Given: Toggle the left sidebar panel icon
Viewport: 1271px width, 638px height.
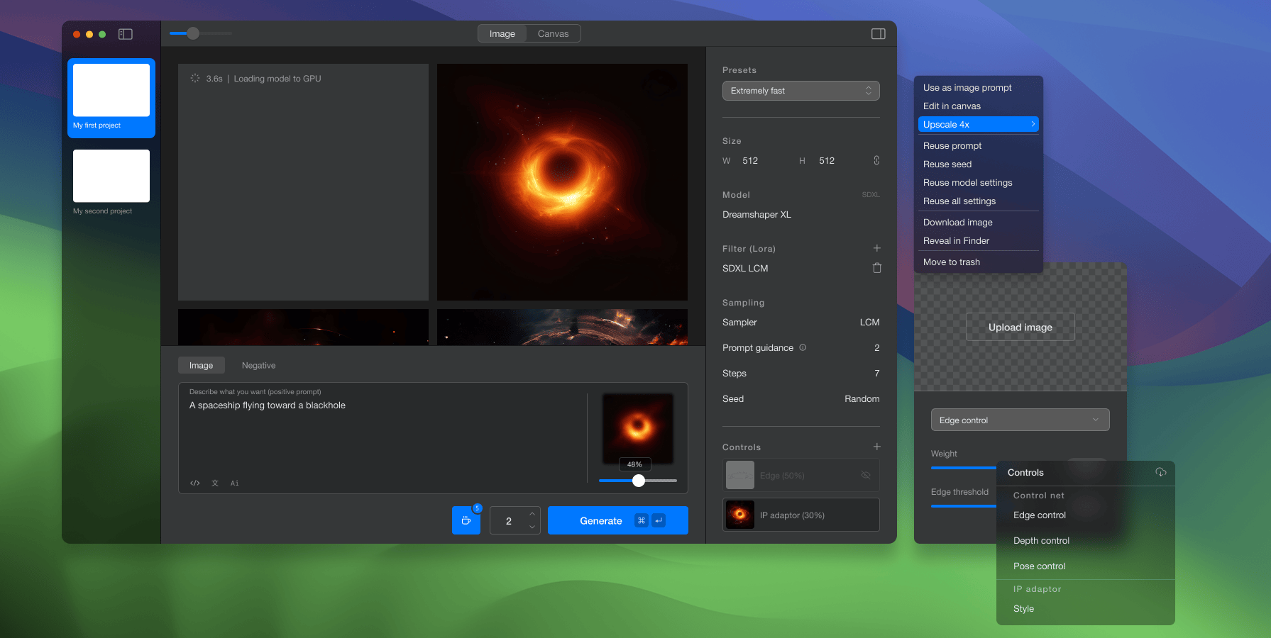Looking at the screenshot, I should coord(126,34).
